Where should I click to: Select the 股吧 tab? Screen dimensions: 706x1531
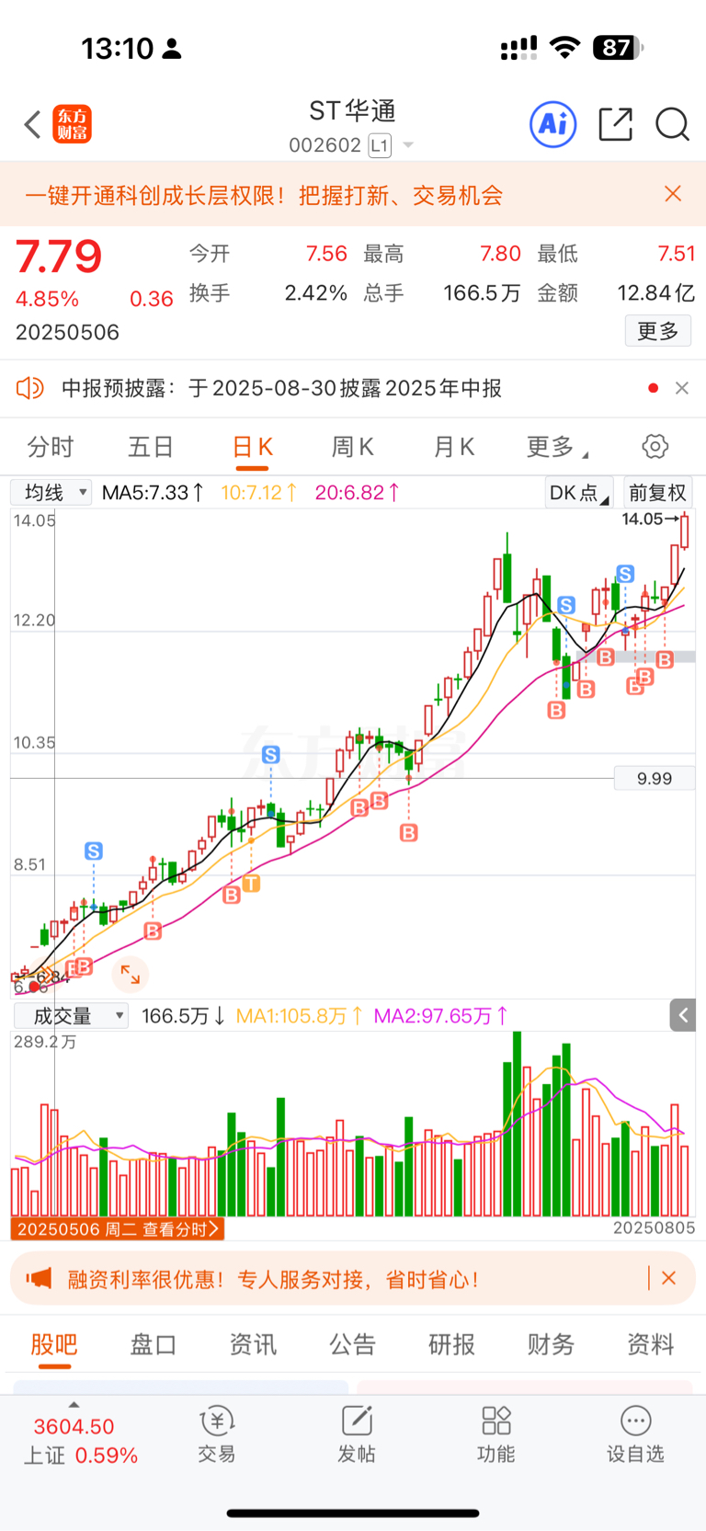click(54, 1344)
